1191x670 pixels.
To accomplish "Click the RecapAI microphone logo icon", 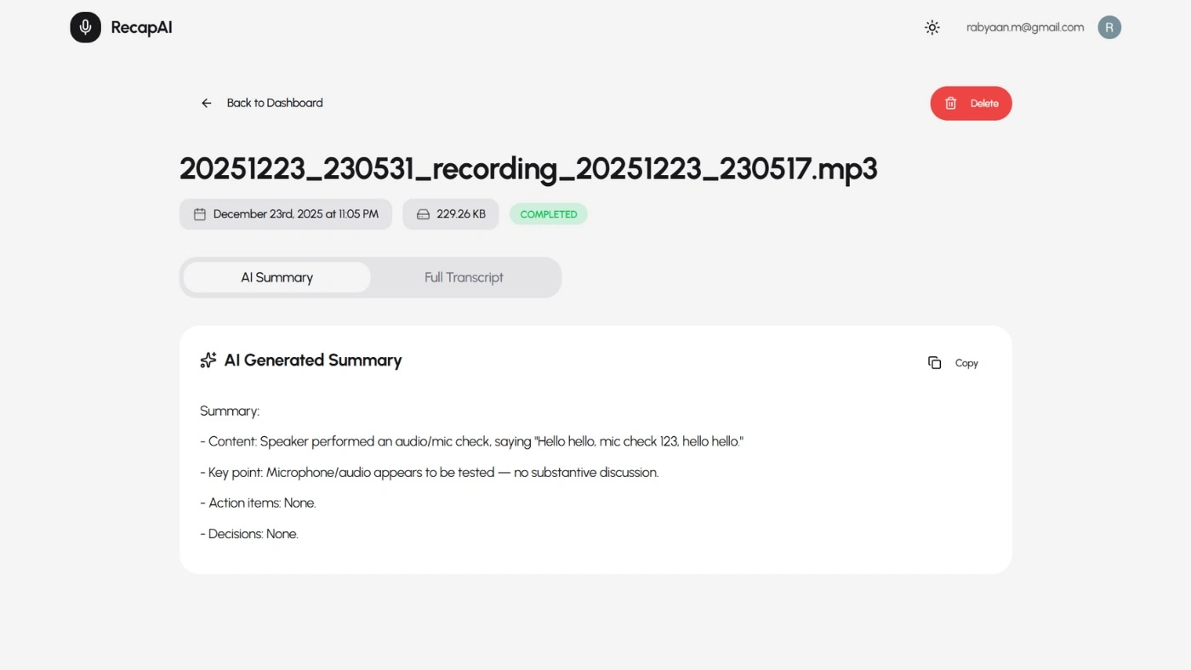I will coord(85,27).
